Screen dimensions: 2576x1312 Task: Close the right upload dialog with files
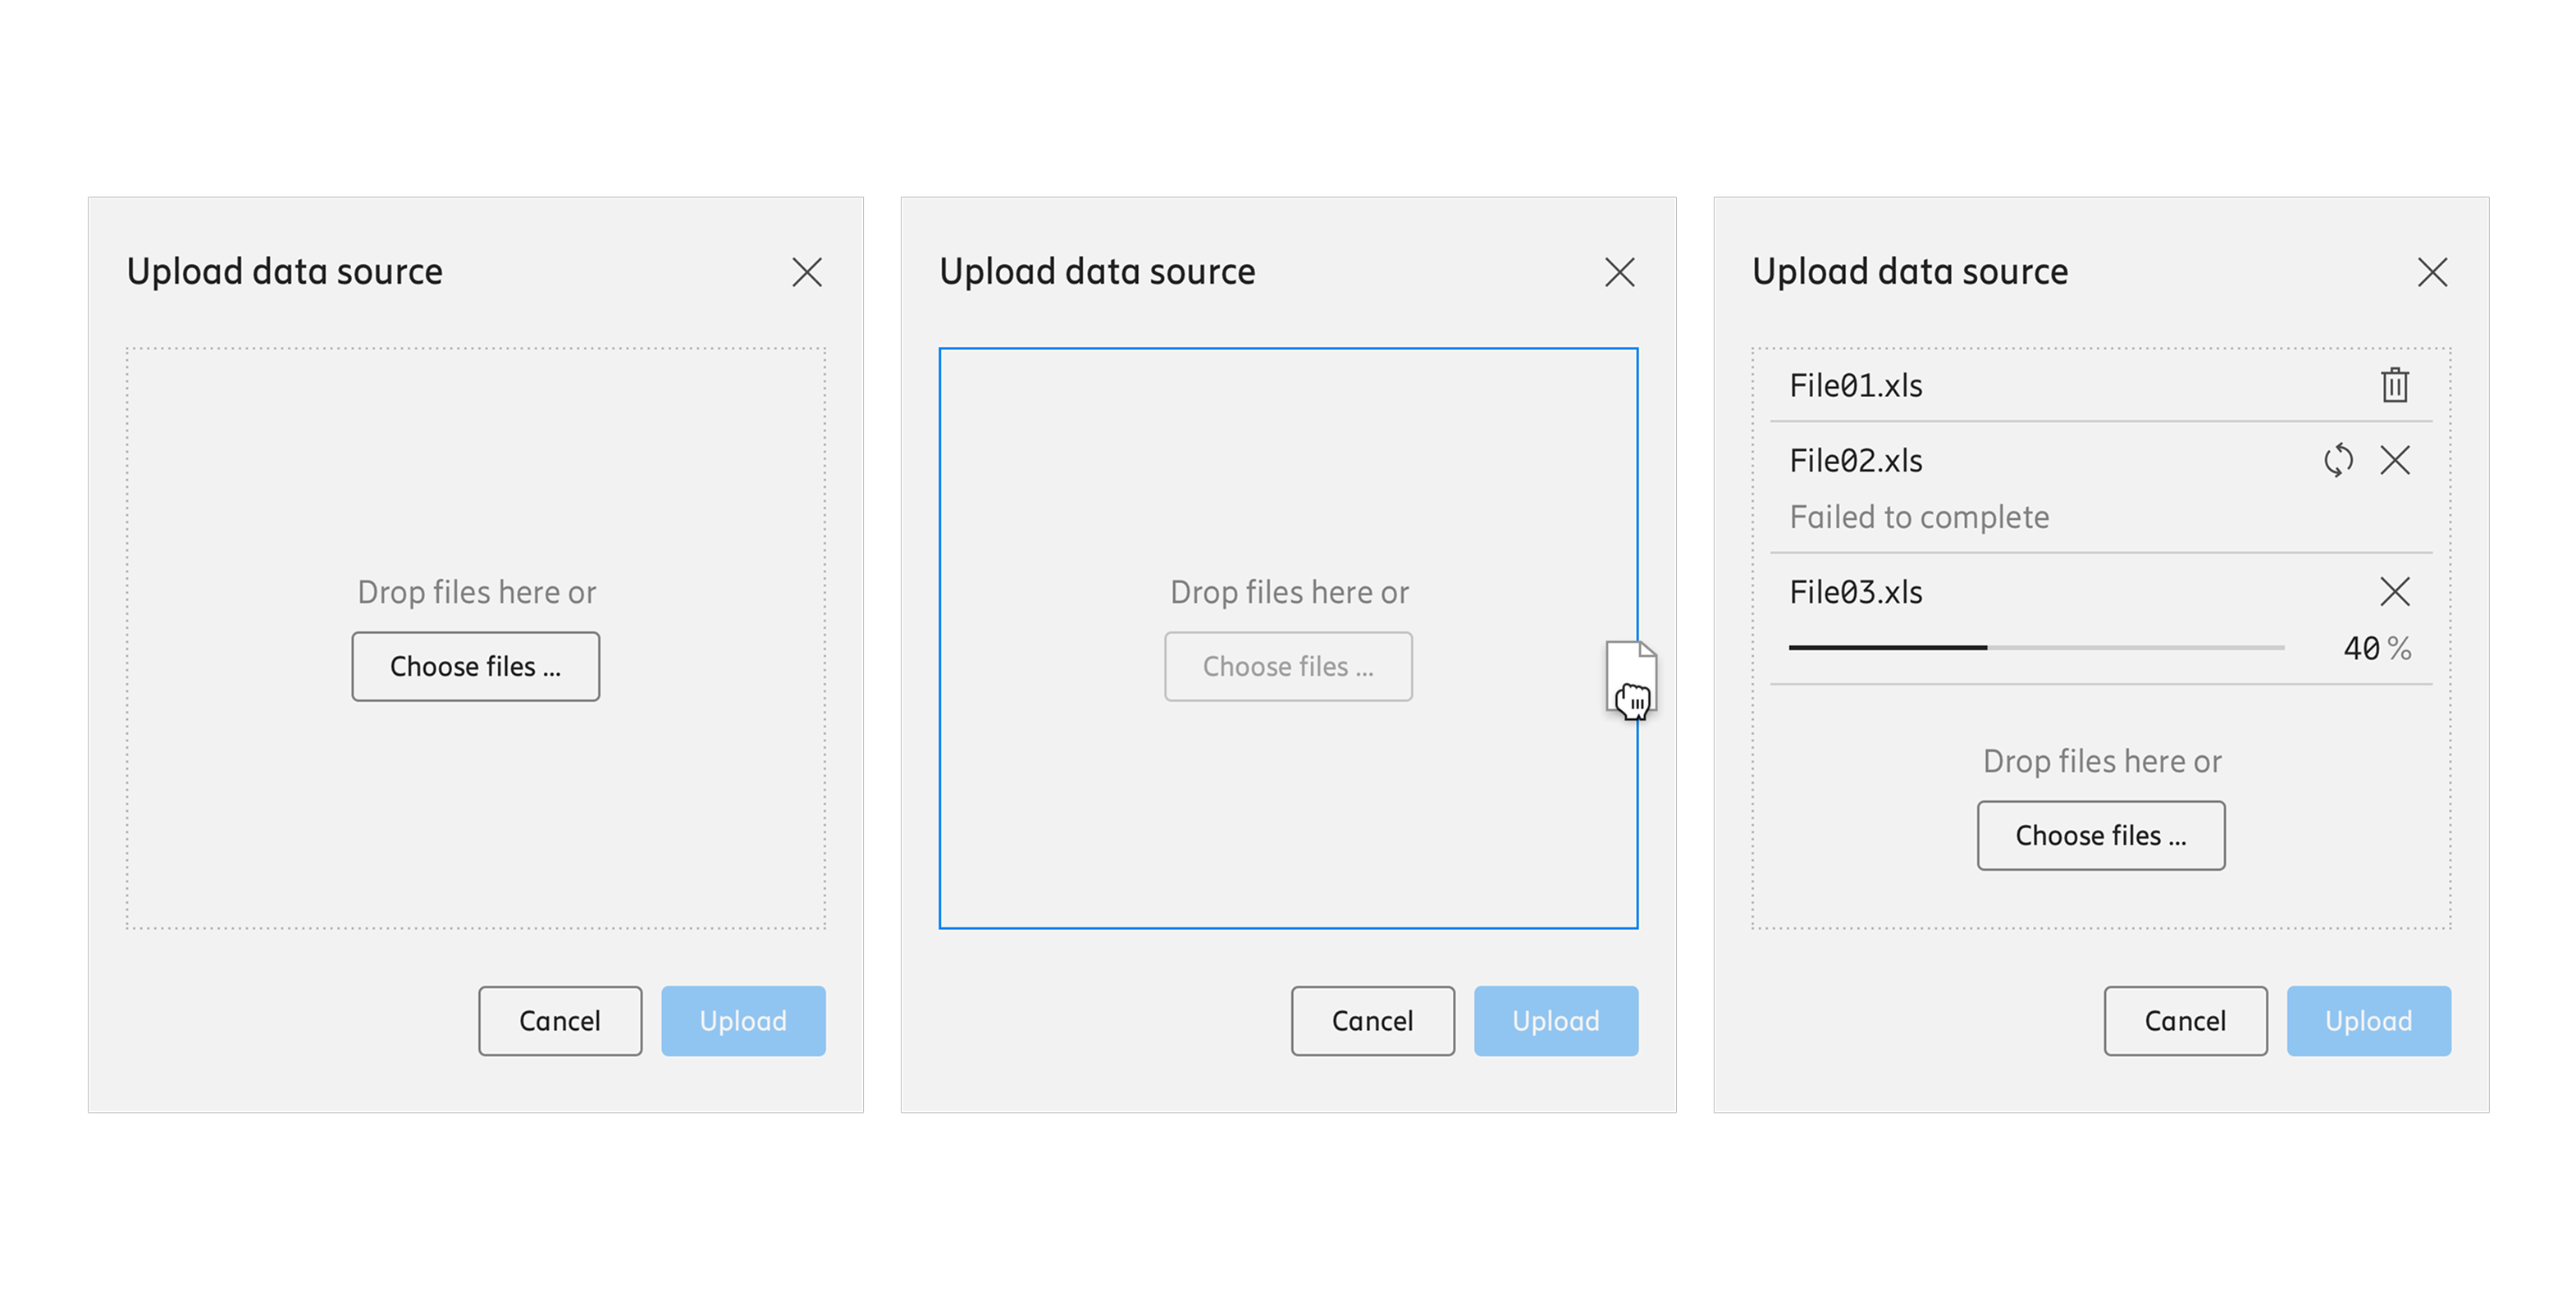pos(2433,271)
